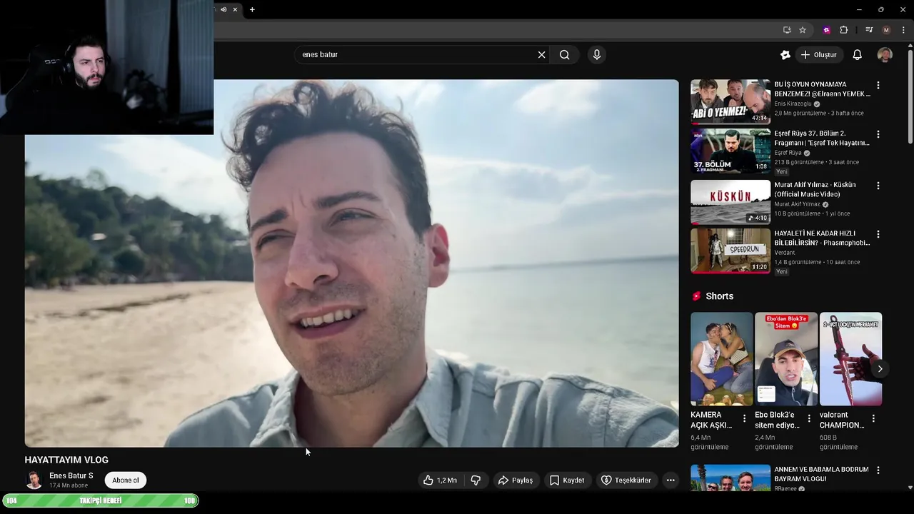Open options for 'KAMERA AÇIK AŞKI' short
Viewport: 914px width, 514px height.
click(745, 418)
